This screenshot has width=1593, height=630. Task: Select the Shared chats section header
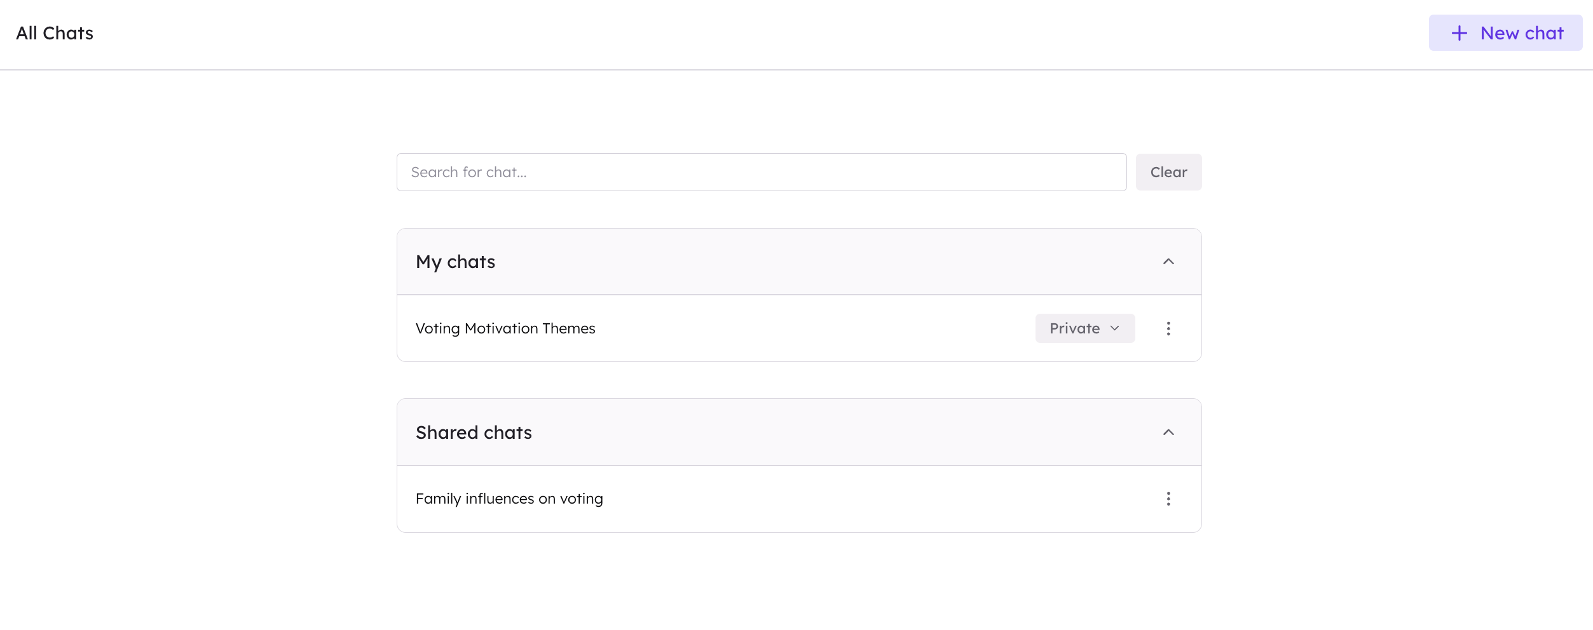[474, 432]
